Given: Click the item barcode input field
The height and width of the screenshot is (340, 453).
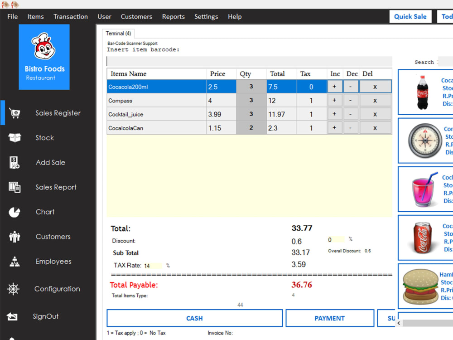Looking at the screenshot, I should pyautogui.click(x=249, y=61).
